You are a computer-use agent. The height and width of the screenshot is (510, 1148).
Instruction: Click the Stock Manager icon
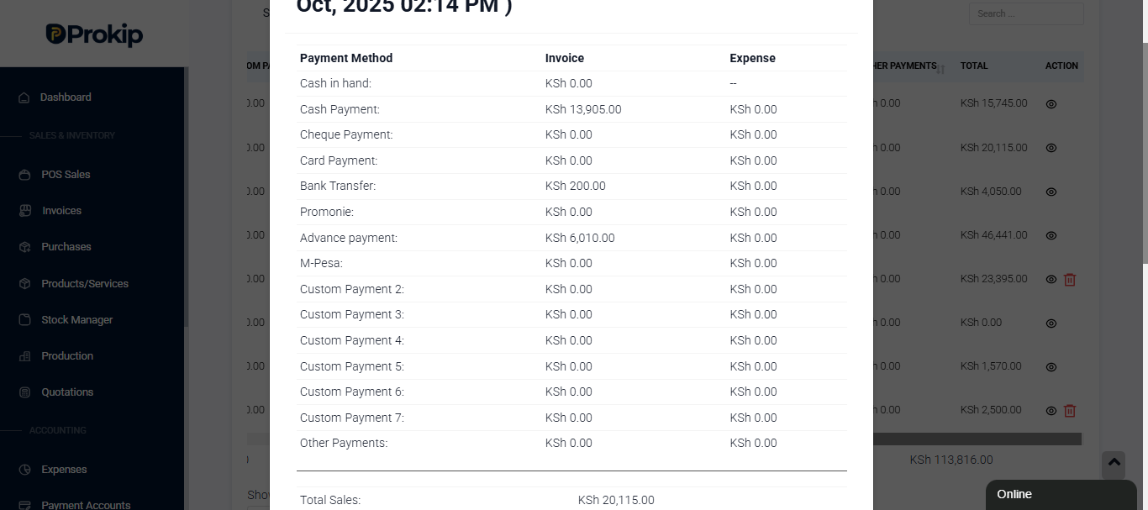pyautogui.click(x=24, y=320)
